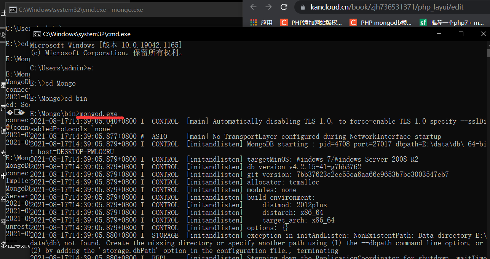The height and width of the screenshot is (259, 490).
Task: Click the front cmd.exe window title icon
Action: click(37, 34)
